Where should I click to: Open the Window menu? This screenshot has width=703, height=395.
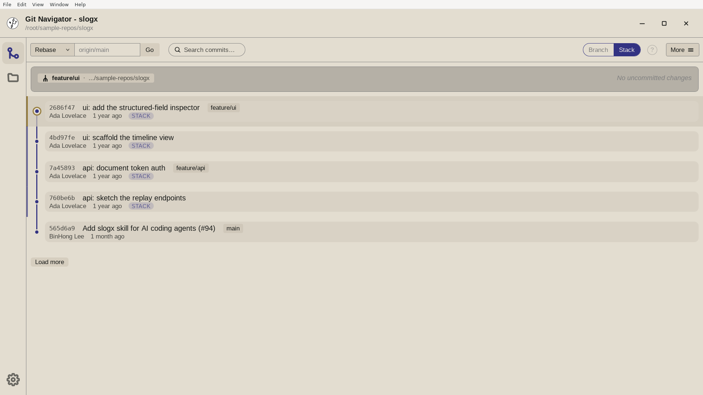[x=59, y=4]
